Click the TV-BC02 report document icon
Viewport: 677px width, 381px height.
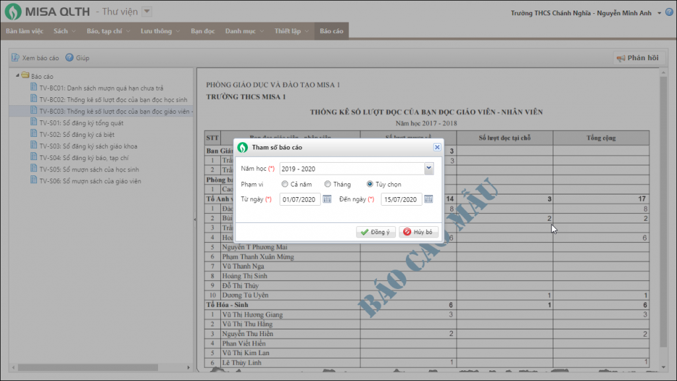pyautogui.click(x=34, y=99)
